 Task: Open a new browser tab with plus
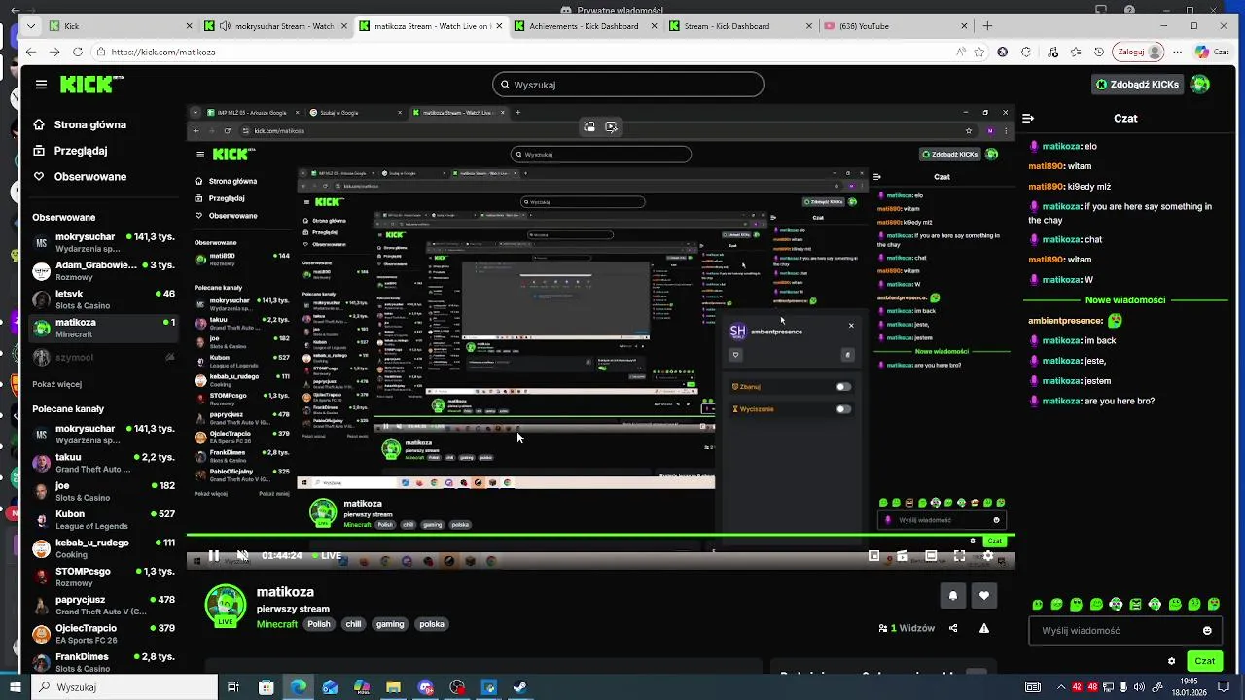[x=987, y=26]
